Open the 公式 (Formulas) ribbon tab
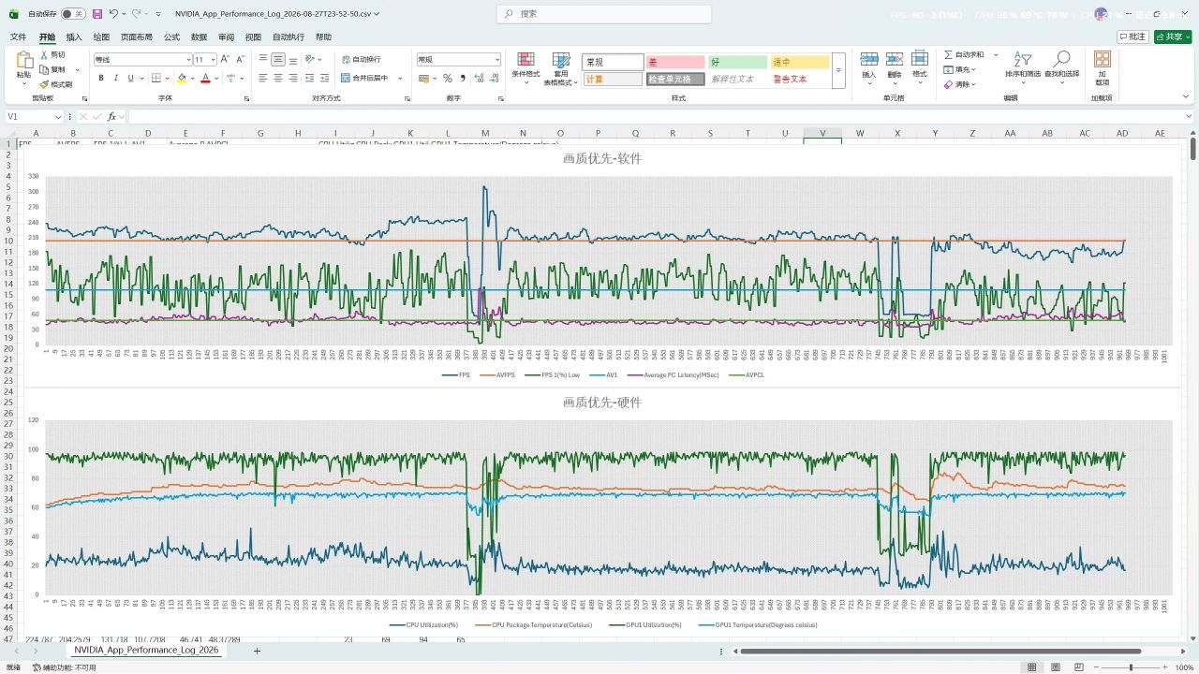The image size is (1199, 674). [171, 37]
